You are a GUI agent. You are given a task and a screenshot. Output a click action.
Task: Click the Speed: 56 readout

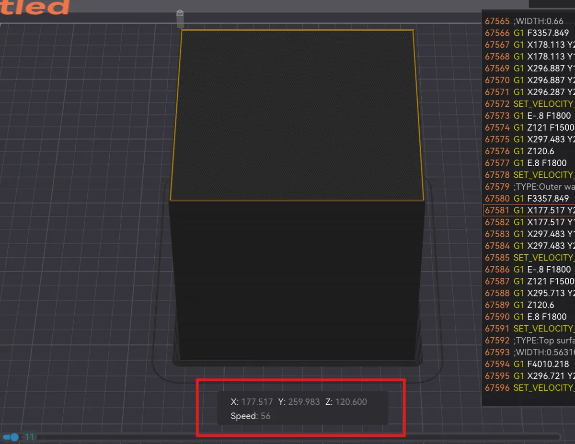(250, 416)
